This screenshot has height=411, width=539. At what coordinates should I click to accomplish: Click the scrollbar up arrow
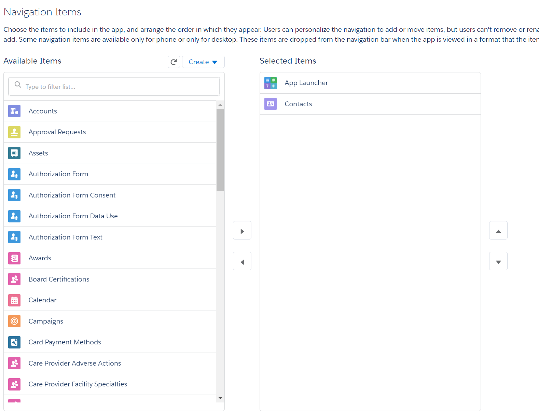(x=220, y=105)
